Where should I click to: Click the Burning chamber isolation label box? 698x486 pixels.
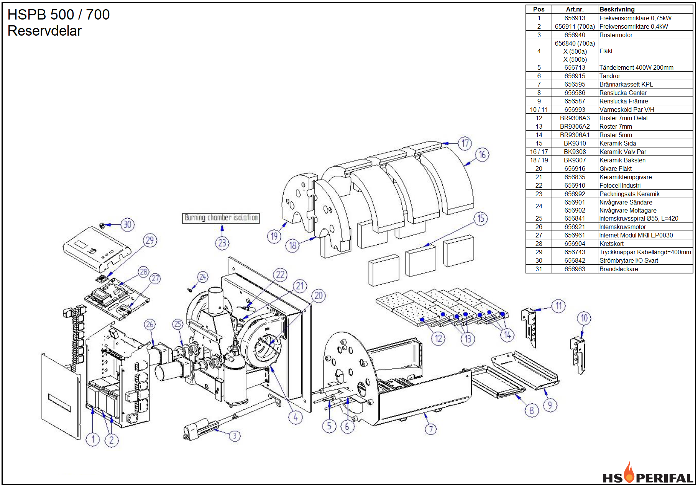click(x=222, y=218)
